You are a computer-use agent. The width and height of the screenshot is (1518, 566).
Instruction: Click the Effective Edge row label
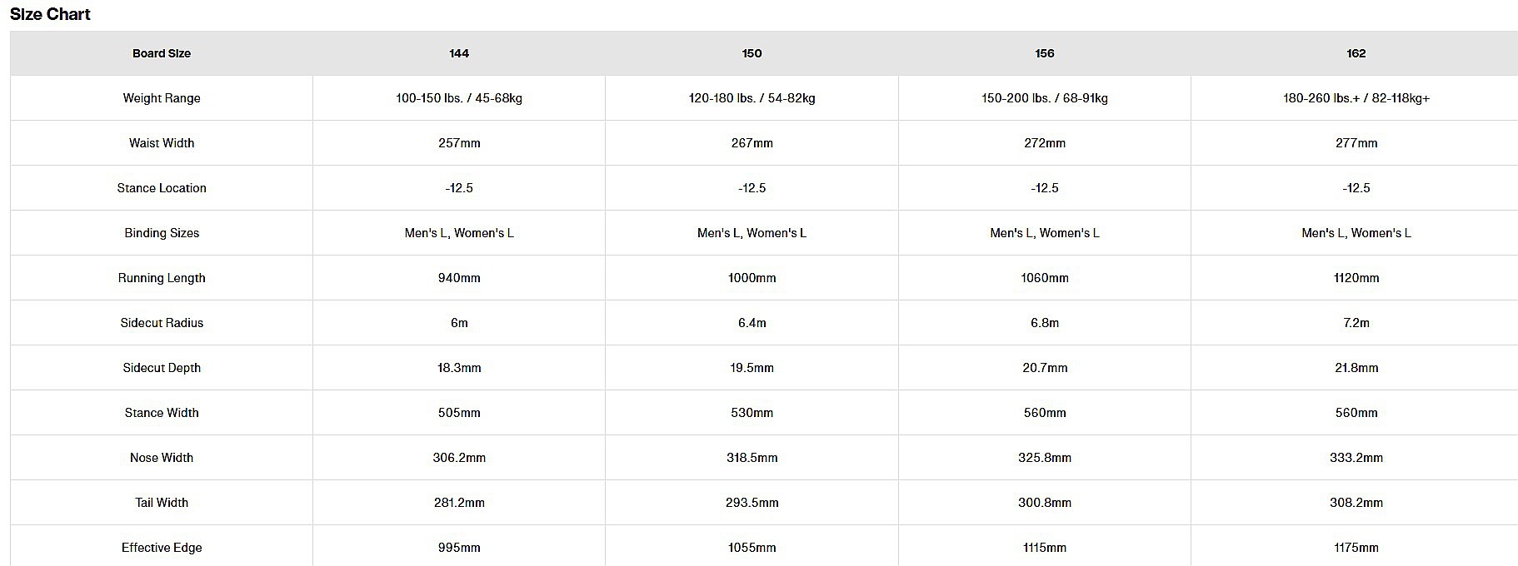(162, 548)
